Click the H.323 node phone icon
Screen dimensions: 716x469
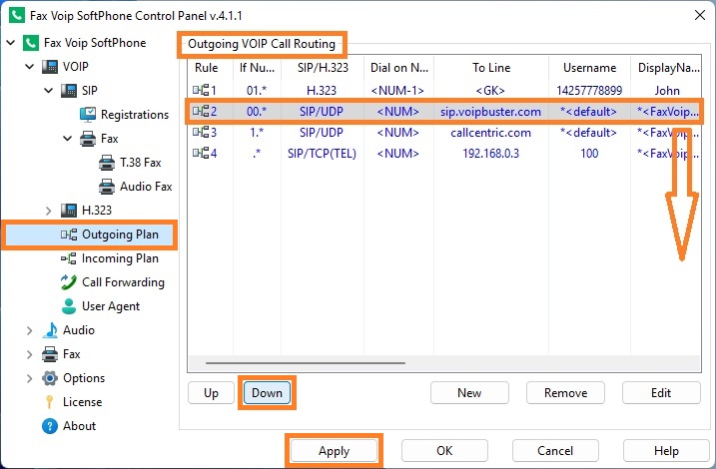point(69,211)
